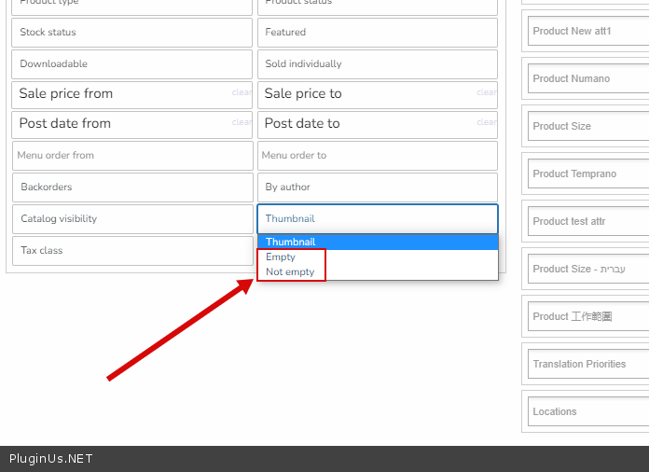Expand the Downloadable filter dropdown
This screenshot has width=649, height=472.
tap(131, 64)
